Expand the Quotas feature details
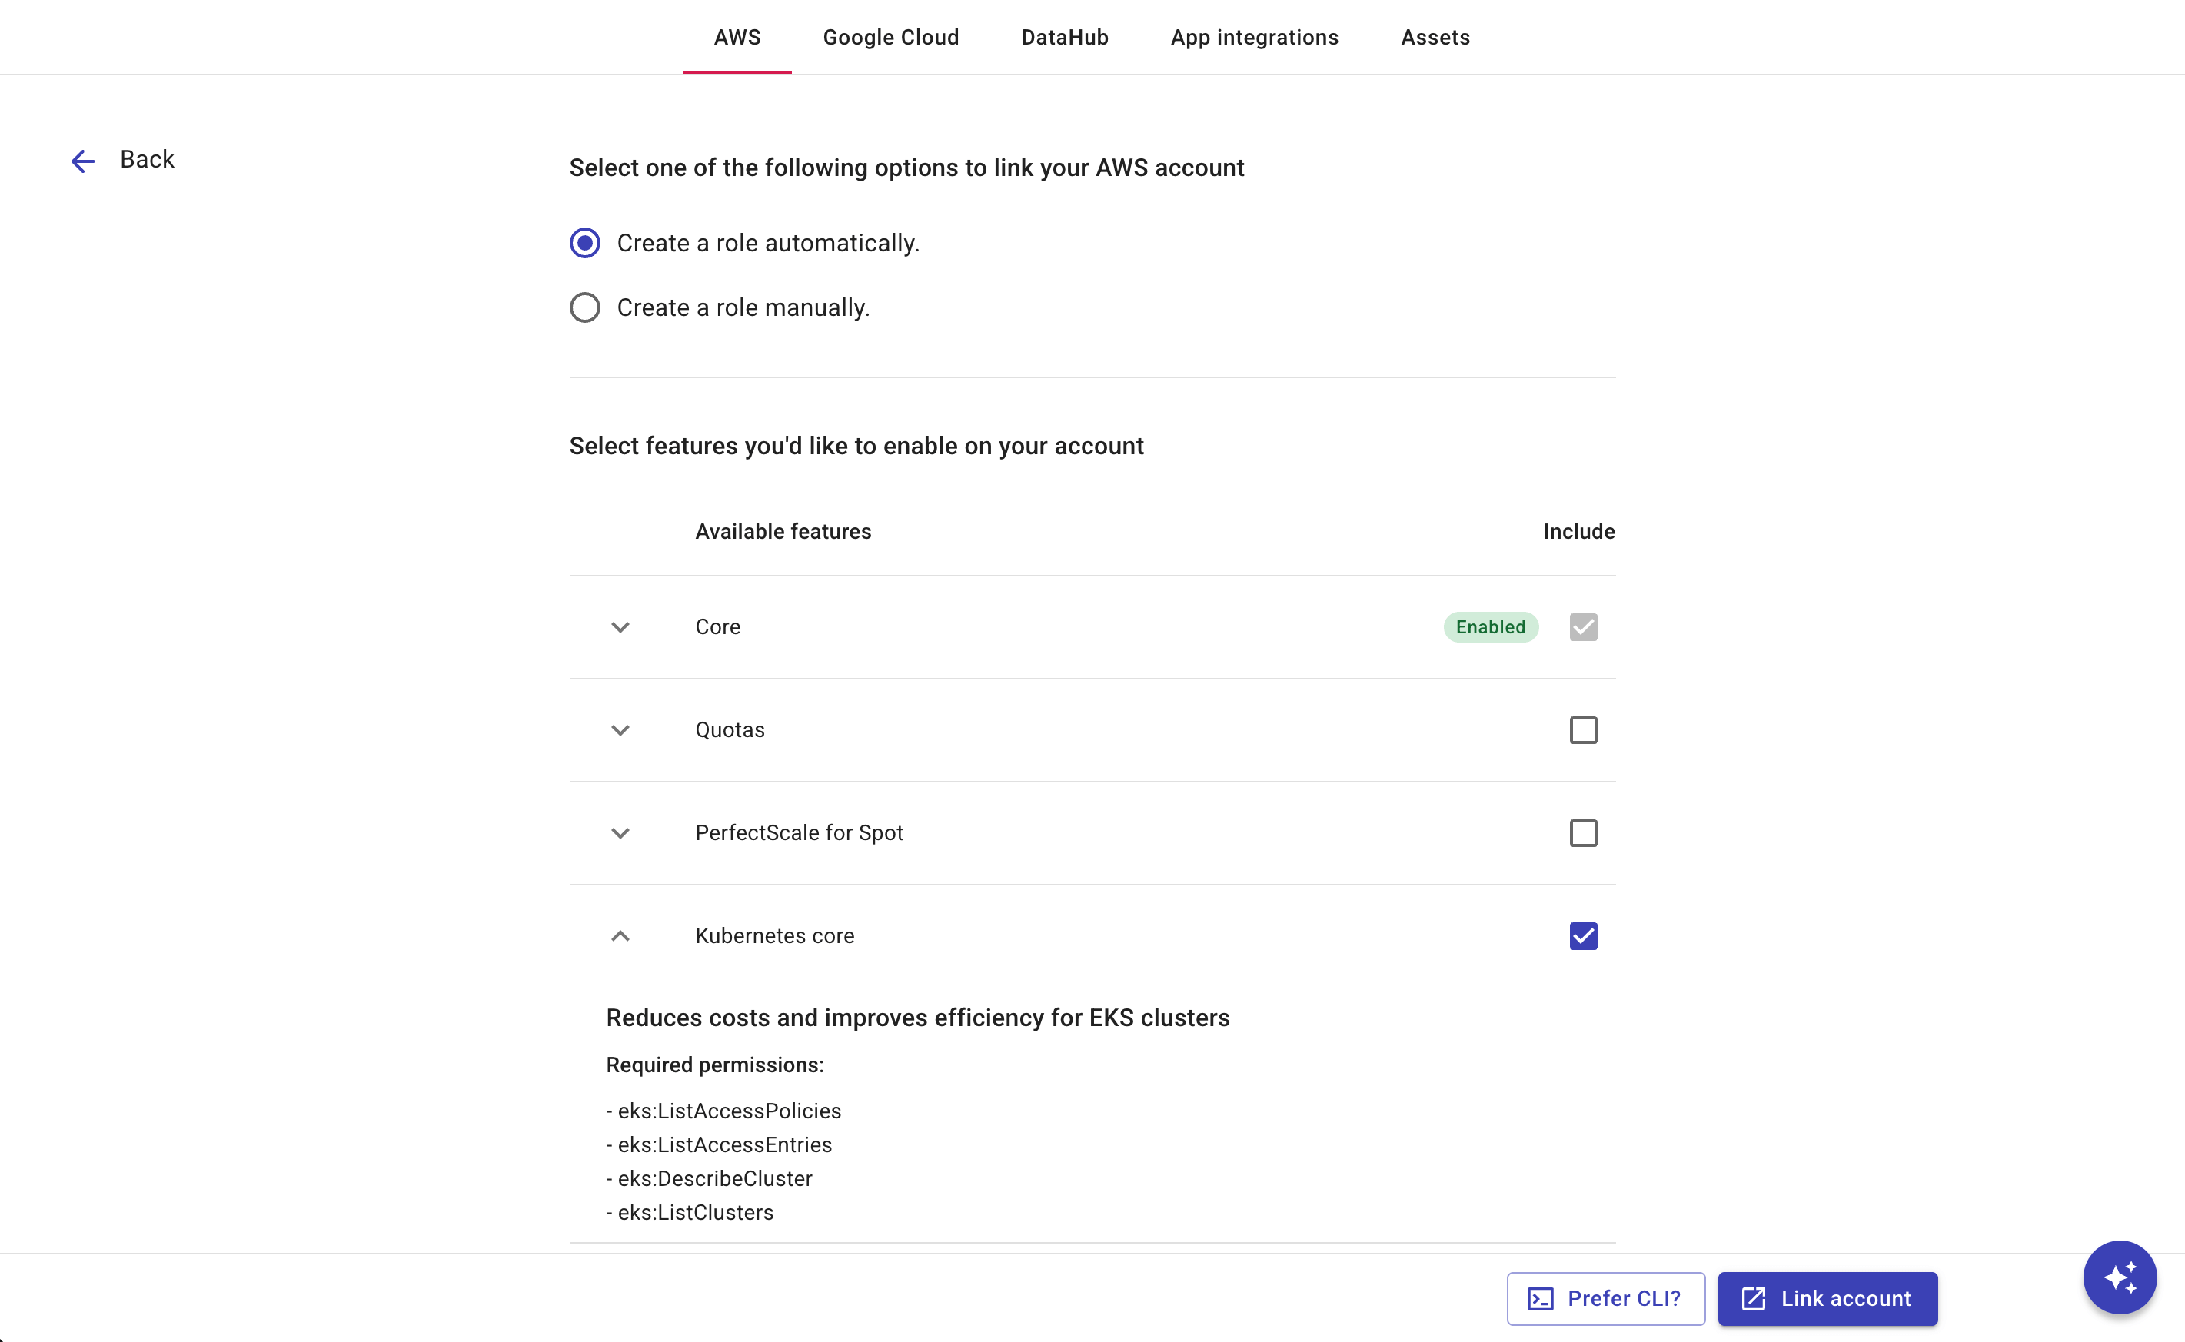 click(x=620, y=729)
